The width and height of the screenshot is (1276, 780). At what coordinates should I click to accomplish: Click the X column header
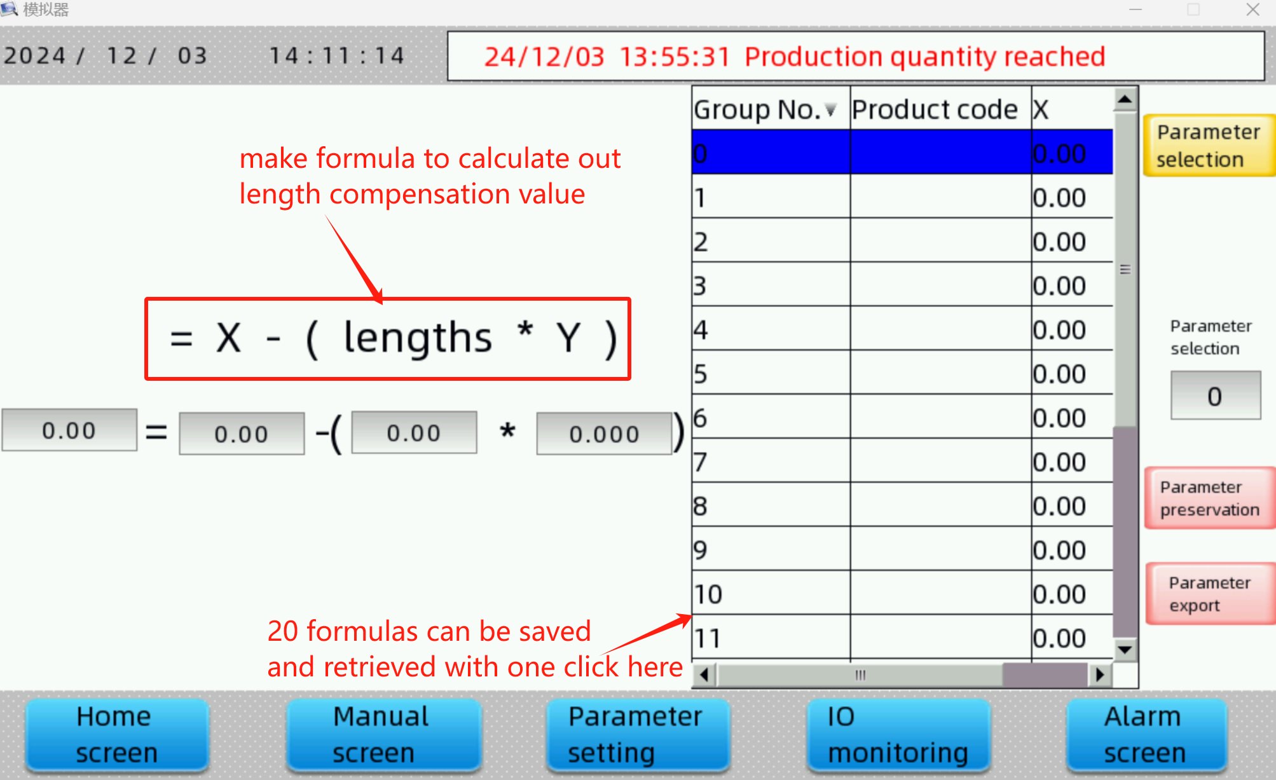[x=1072, y=109]
